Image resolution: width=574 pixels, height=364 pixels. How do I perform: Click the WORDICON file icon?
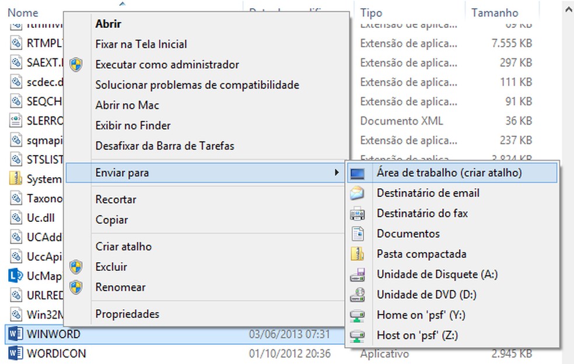[15, 354]
